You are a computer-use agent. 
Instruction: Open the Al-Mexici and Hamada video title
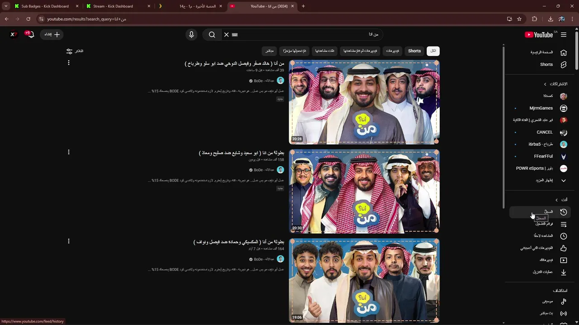pos(239,242)
